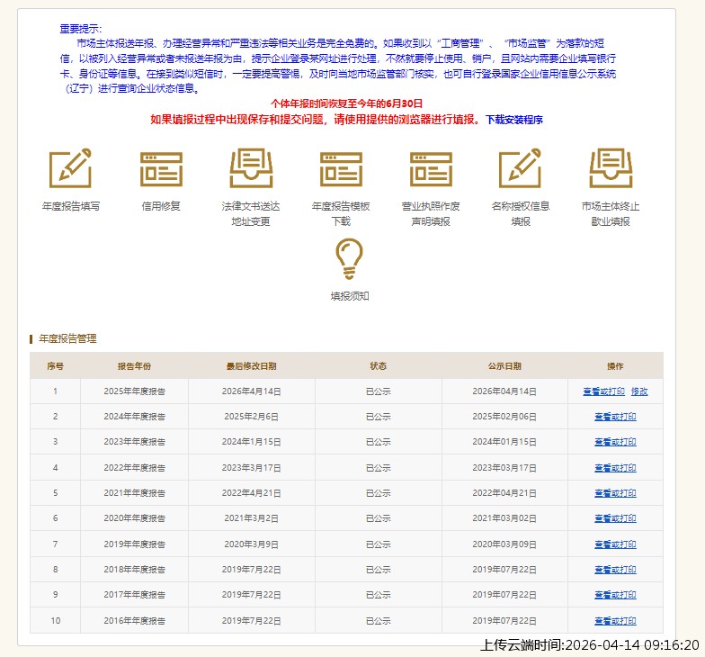Image resolution: width=705 pixels, height=657 pixels.
Task: Click the 下载安装程序 link
Action: [513, 120]
